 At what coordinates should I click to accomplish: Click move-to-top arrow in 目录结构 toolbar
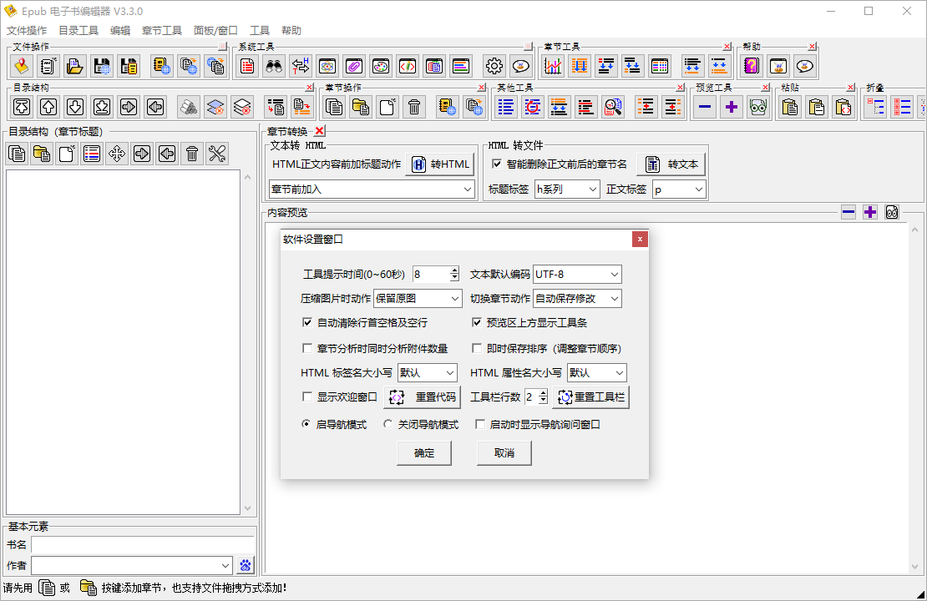point(22,107)
